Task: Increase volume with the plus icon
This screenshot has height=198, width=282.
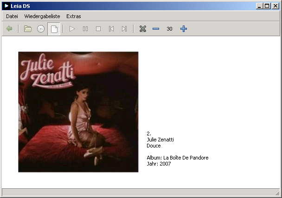Action: coord(184,29)
